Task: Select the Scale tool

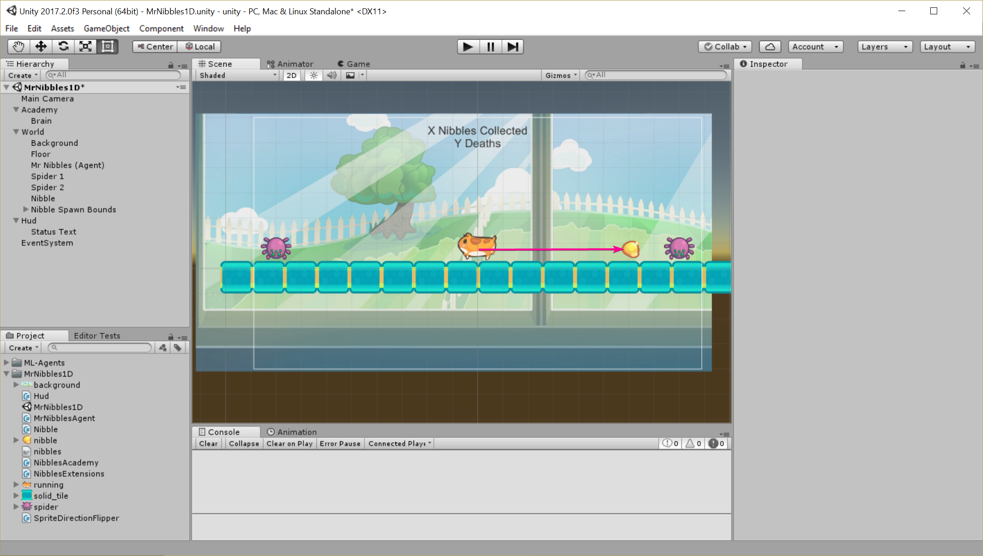Action: coord(86,47)
